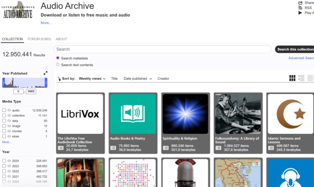Click the Share icon
Viewport: 314px width, 187px height.
point(301,3)
